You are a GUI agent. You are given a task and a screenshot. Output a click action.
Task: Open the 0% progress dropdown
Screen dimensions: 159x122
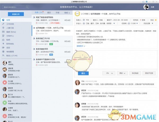[x=109, y=73]
